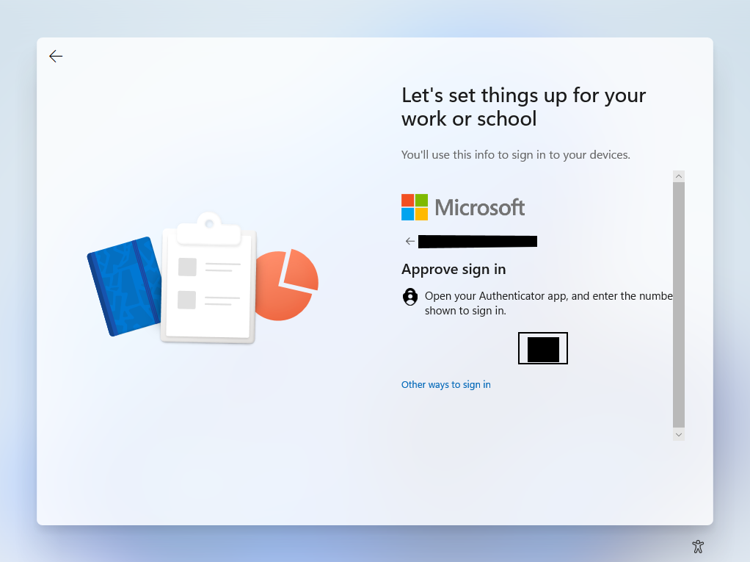The width and height of the screenshot is (750, 562).
Task: Click the boxed sign-in number display
Action: tap(543, 348)
